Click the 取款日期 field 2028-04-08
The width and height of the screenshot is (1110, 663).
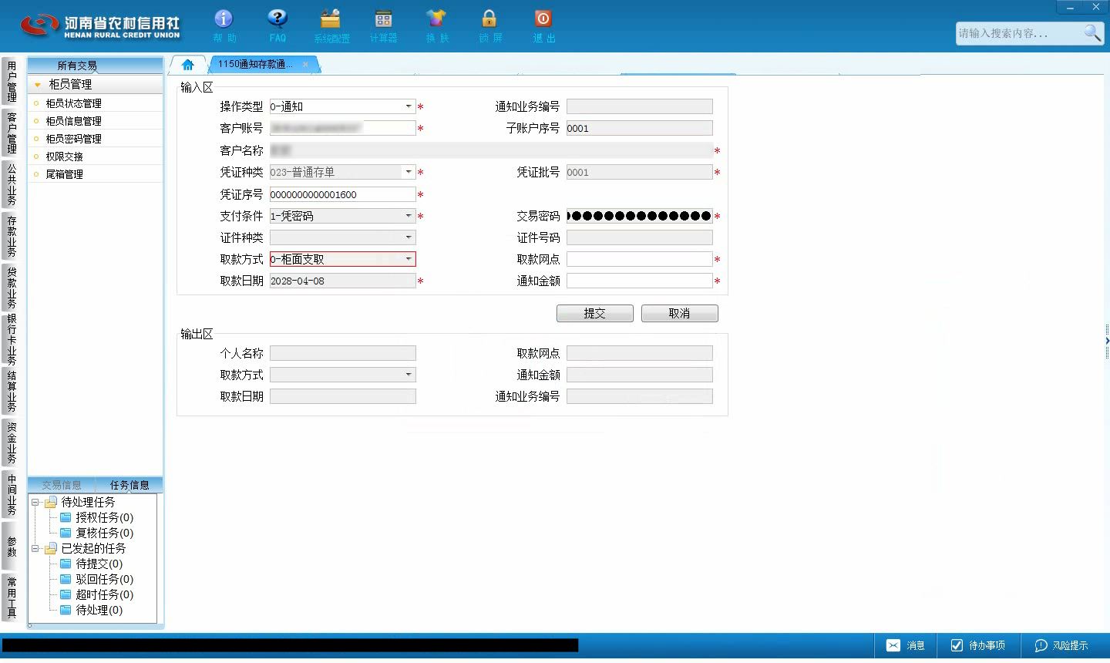point(343,281)
